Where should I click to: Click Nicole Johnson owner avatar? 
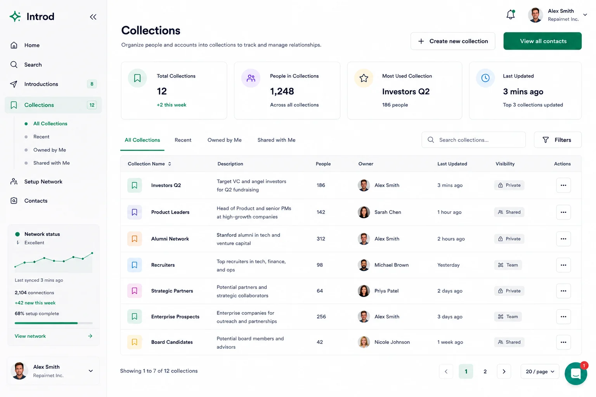[364, 342]
